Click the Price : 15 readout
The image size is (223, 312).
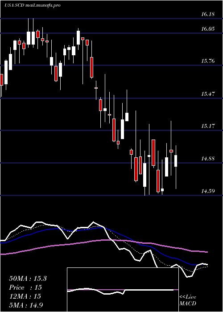point(25,287)
